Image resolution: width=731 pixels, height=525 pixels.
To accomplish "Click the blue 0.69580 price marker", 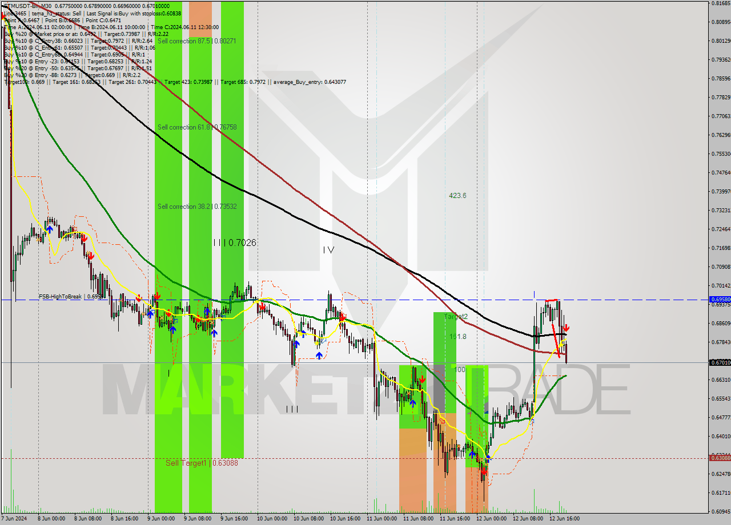I will pos(720,299).
